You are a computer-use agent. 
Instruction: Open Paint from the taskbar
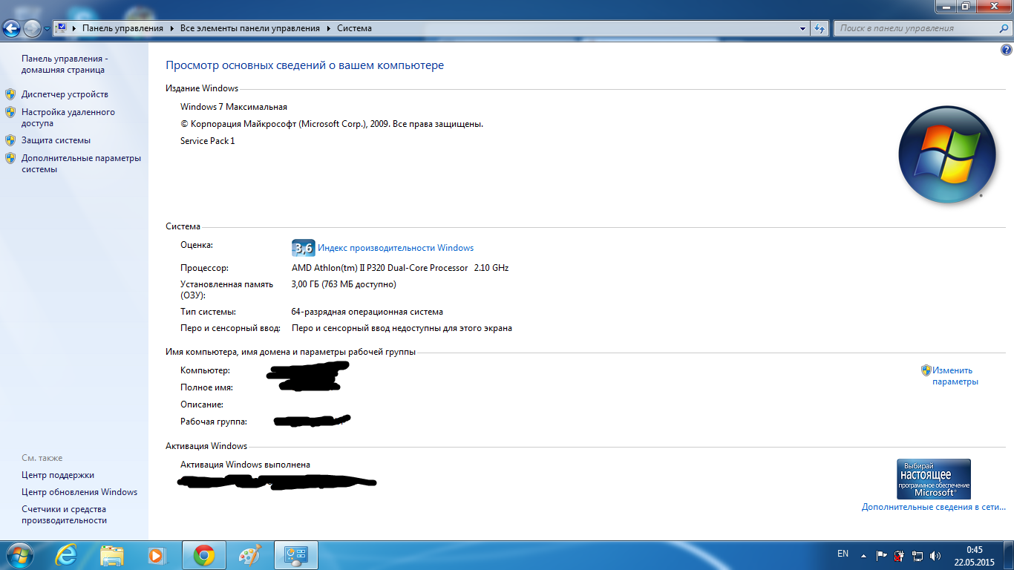[250, 555]
